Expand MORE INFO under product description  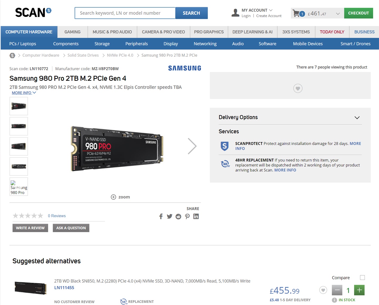(24, 93)
